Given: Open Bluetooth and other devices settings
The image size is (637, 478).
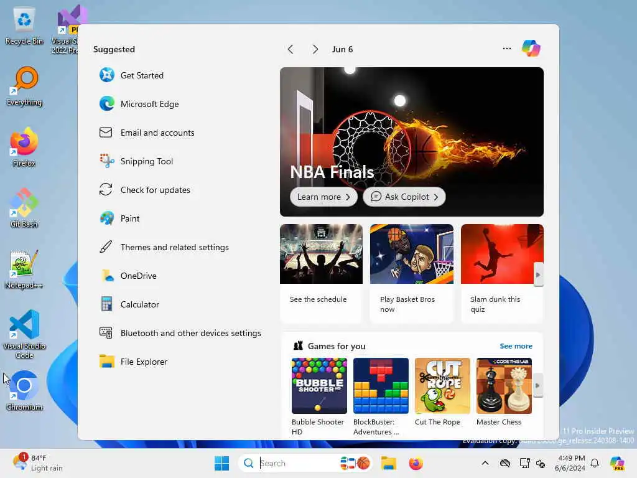Looking at the screenshot, I should (x=180, y=333).
